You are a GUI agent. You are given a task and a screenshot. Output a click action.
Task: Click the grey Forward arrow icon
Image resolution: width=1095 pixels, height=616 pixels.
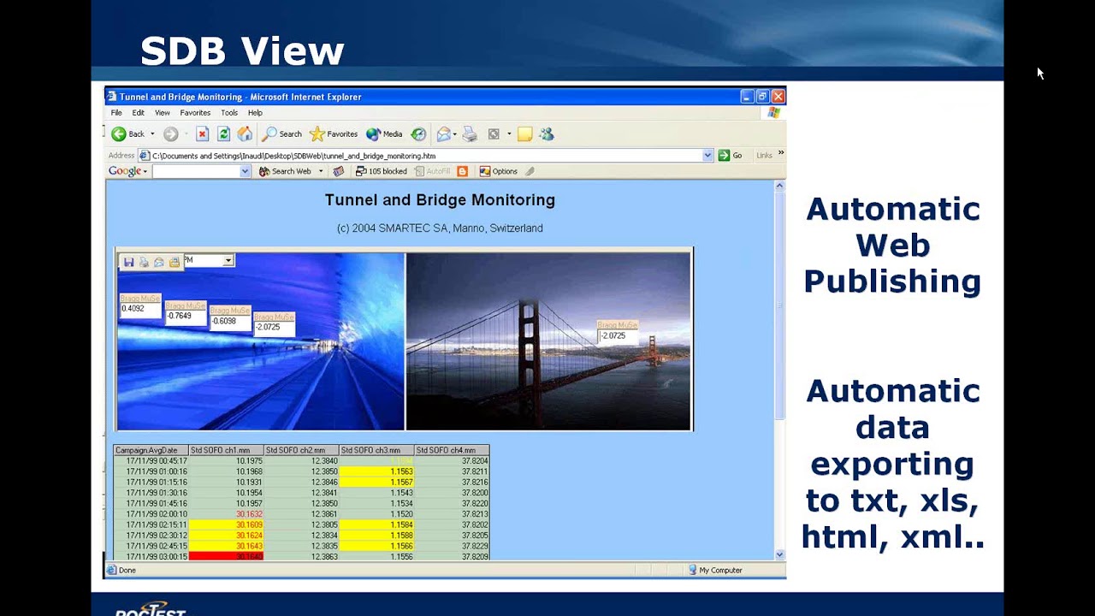pos(170,133)
